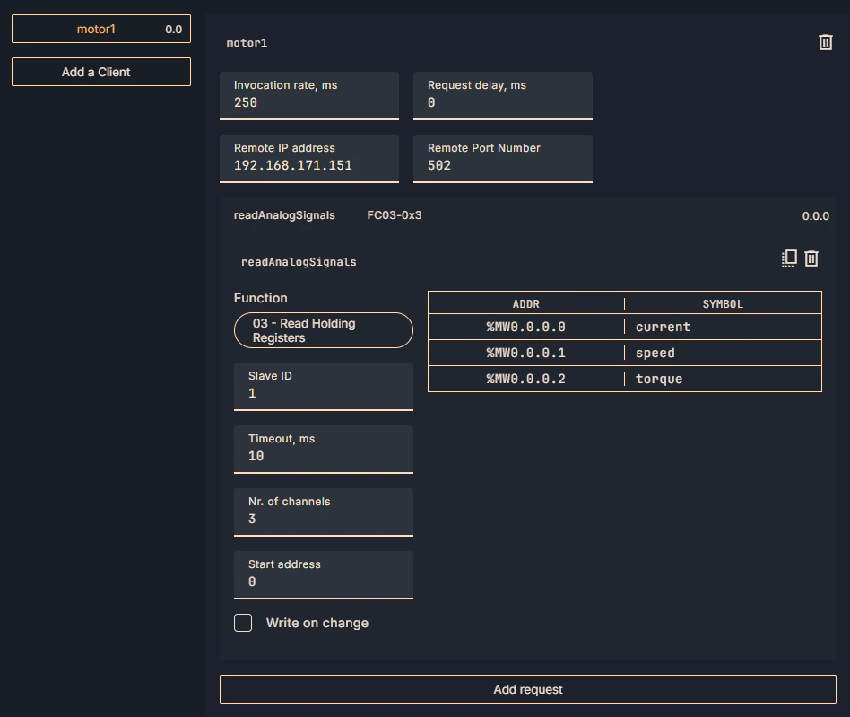Click the ADDR column header

pyautogui.click(x=525, y=303)
